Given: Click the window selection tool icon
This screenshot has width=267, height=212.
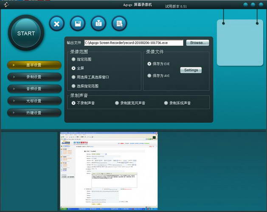Looking at the screenshot, I should [x=119, y=24].
